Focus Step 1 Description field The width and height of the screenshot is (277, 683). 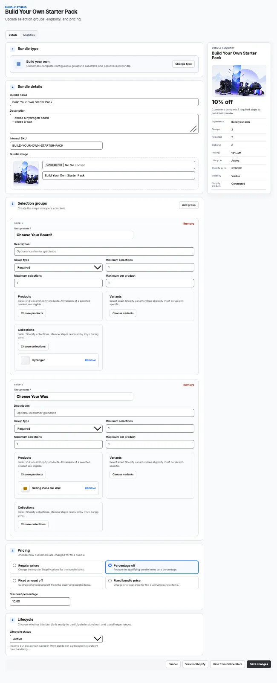point(104,252)
